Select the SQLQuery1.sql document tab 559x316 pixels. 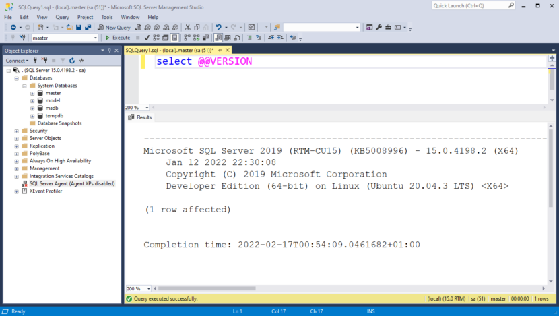point(170,50)
